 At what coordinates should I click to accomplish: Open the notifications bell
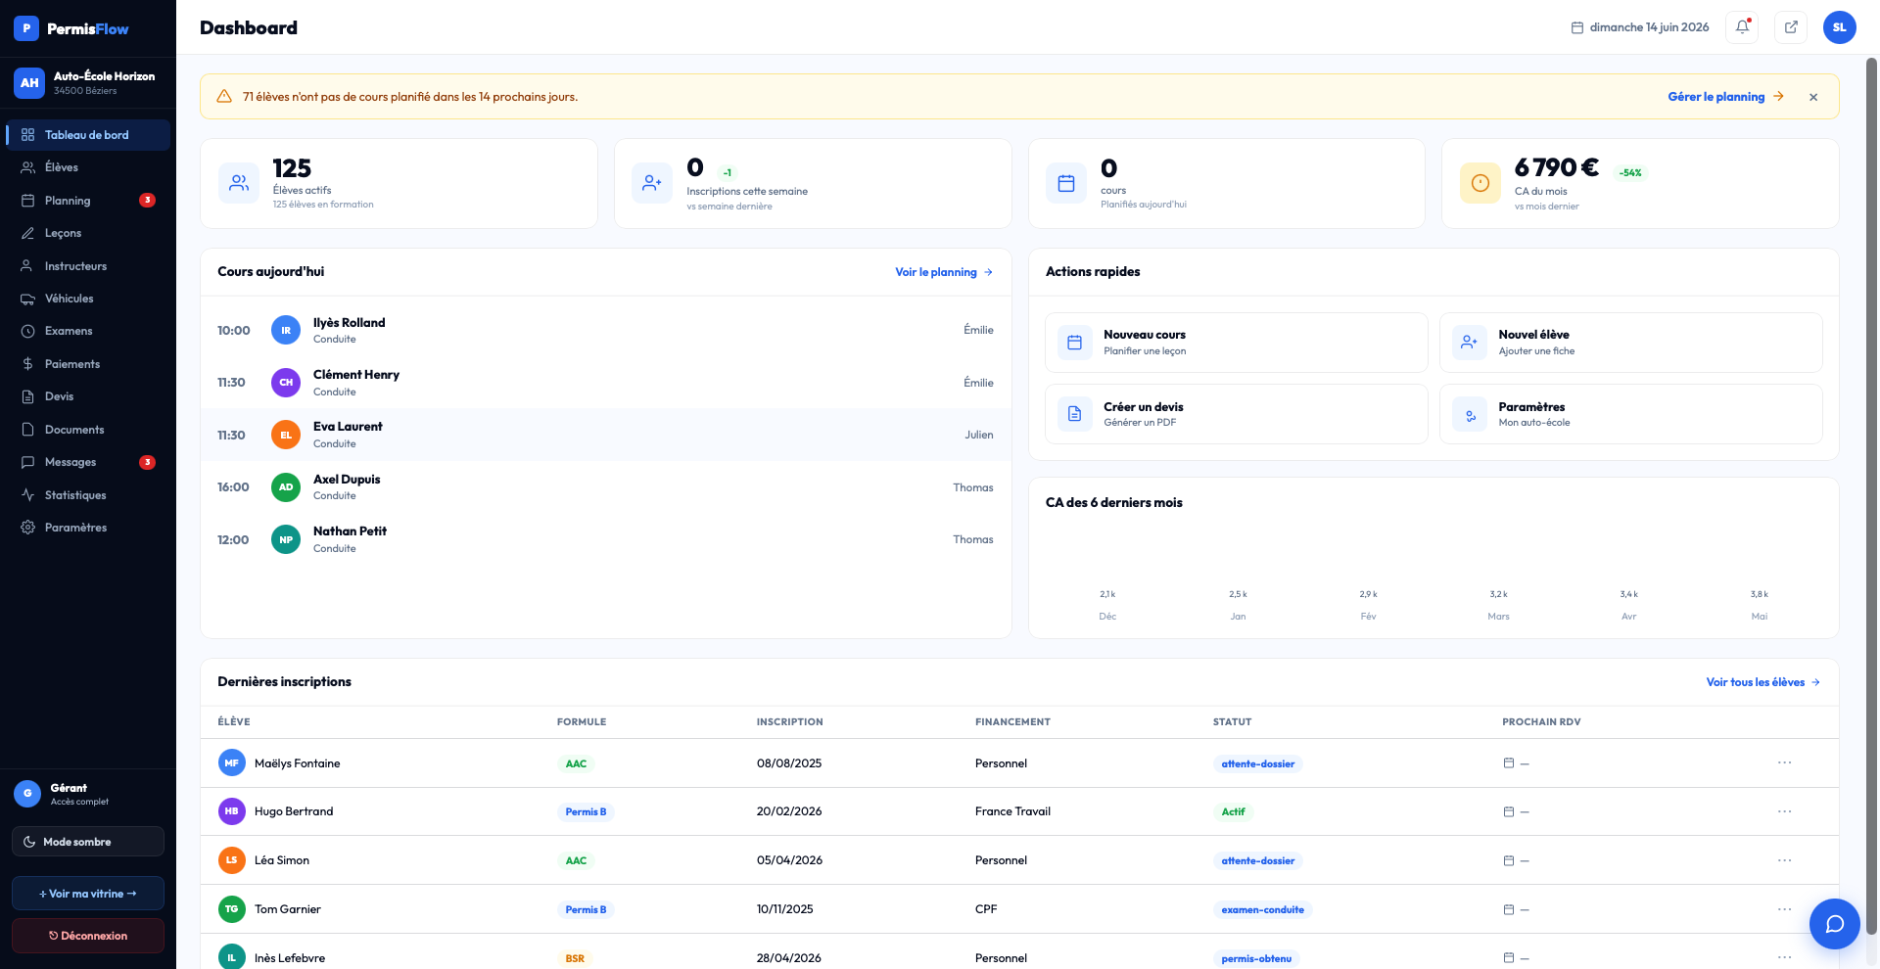click(x=1742, y=27)
